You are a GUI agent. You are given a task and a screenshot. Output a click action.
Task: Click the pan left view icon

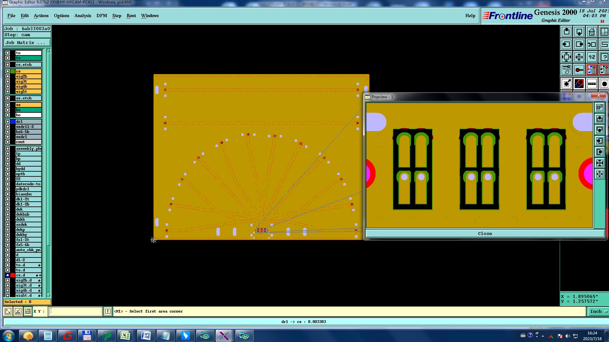click(566, 45)
